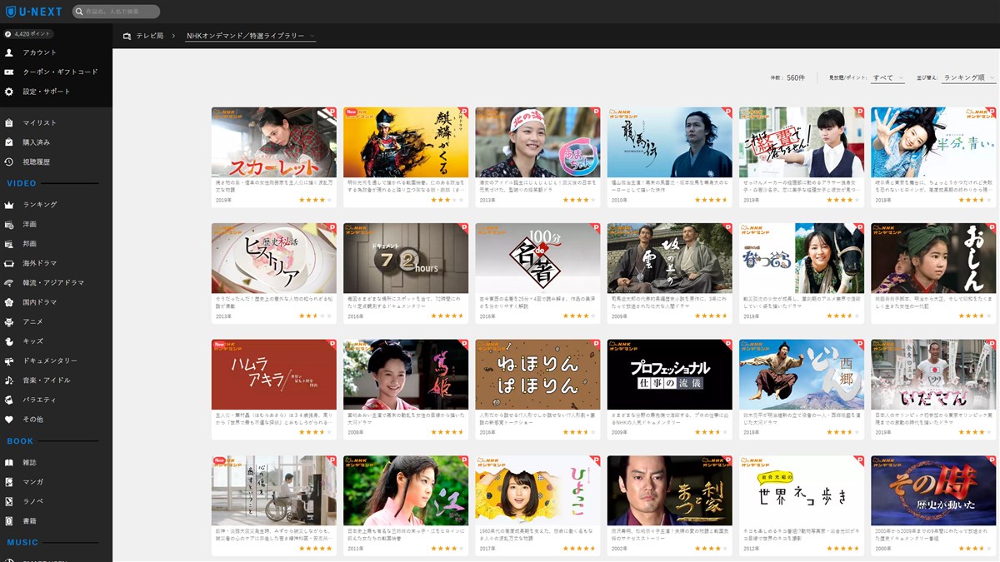Click the 海外ドラマ sofa icon
The width and height of the screenshot is (1000, 562).
pyautogui.click(x=9, y=263)
